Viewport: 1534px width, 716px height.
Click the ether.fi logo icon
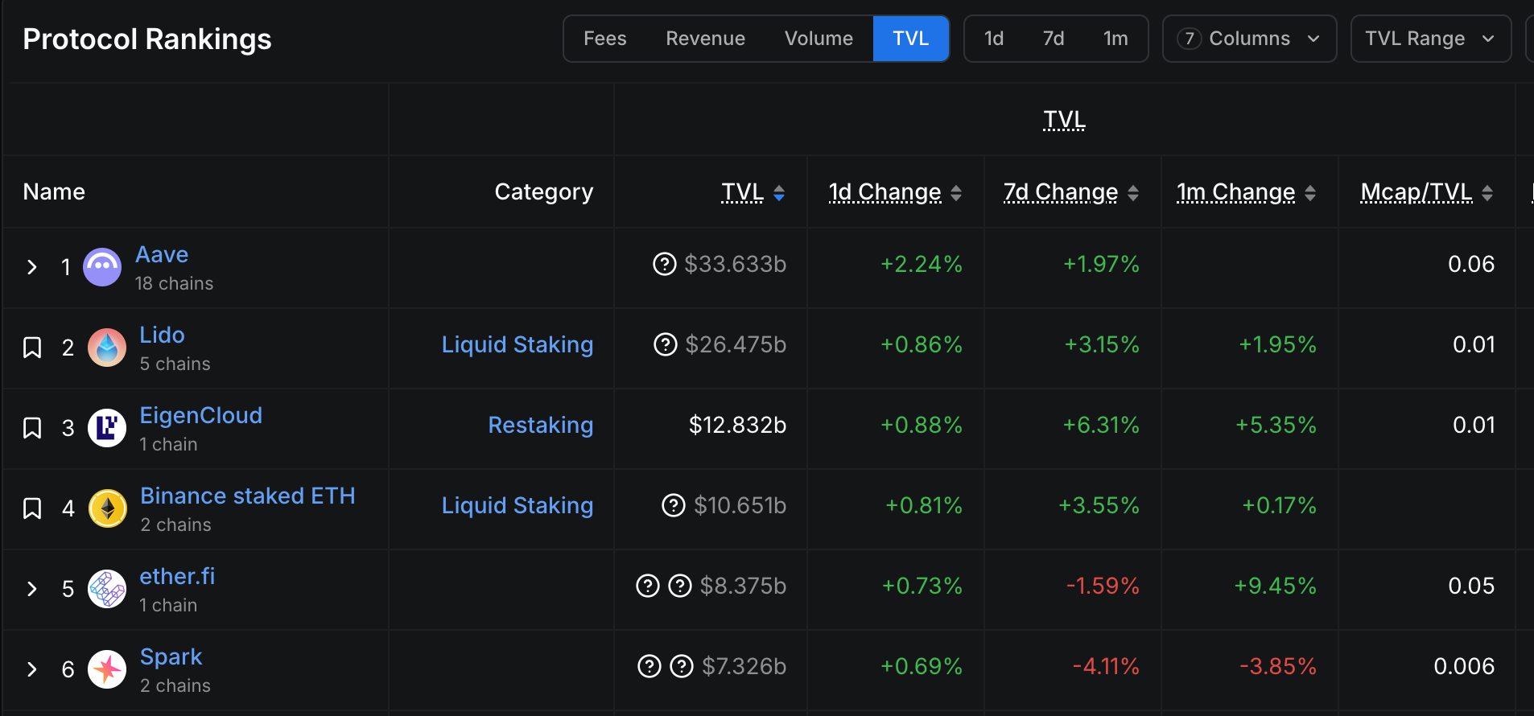[x=106, y=589]
